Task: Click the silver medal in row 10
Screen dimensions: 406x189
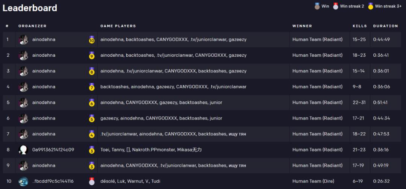Action: tap(92, 181)
